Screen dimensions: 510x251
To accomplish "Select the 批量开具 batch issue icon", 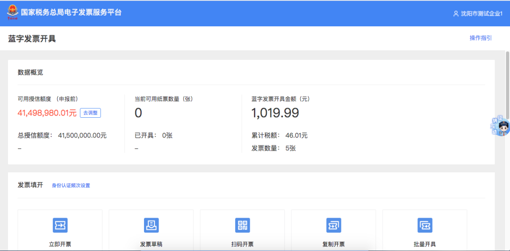I will pos(425,225).
